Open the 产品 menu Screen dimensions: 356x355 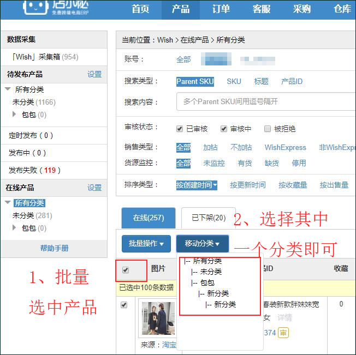pyautogui.click(x=181, y=9)
